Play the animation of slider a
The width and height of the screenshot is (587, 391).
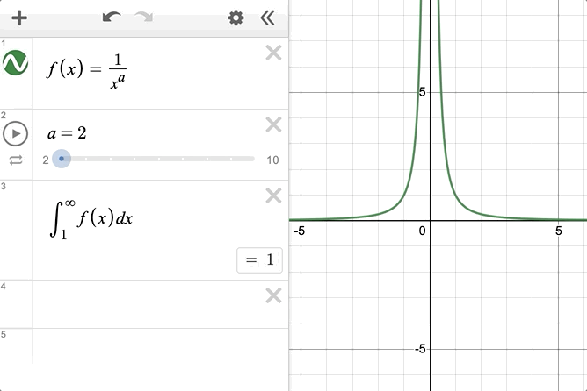coord(16,133)
